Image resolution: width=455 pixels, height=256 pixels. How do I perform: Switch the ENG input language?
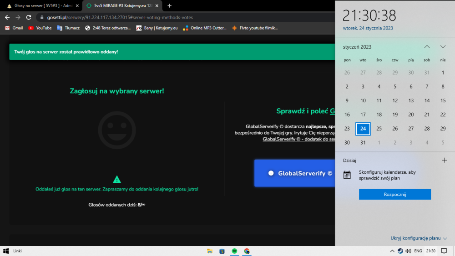418,251
